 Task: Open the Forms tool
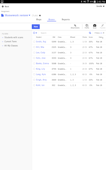(87, 26)
